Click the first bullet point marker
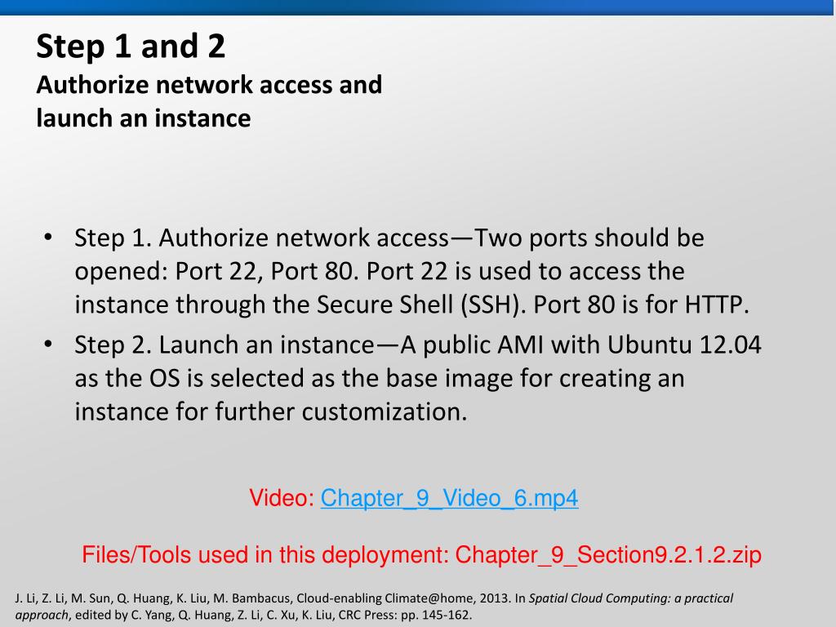Image resolution: width=836 pixels, height=627 pixels. 48,238
